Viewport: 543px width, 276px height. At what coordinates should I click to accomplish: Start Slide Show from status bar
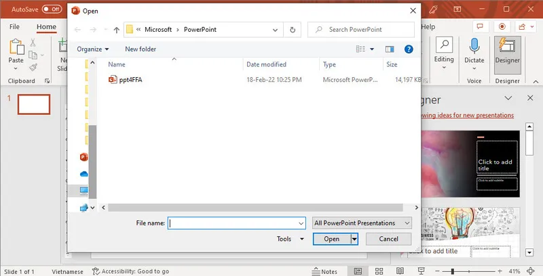[422, 271]
